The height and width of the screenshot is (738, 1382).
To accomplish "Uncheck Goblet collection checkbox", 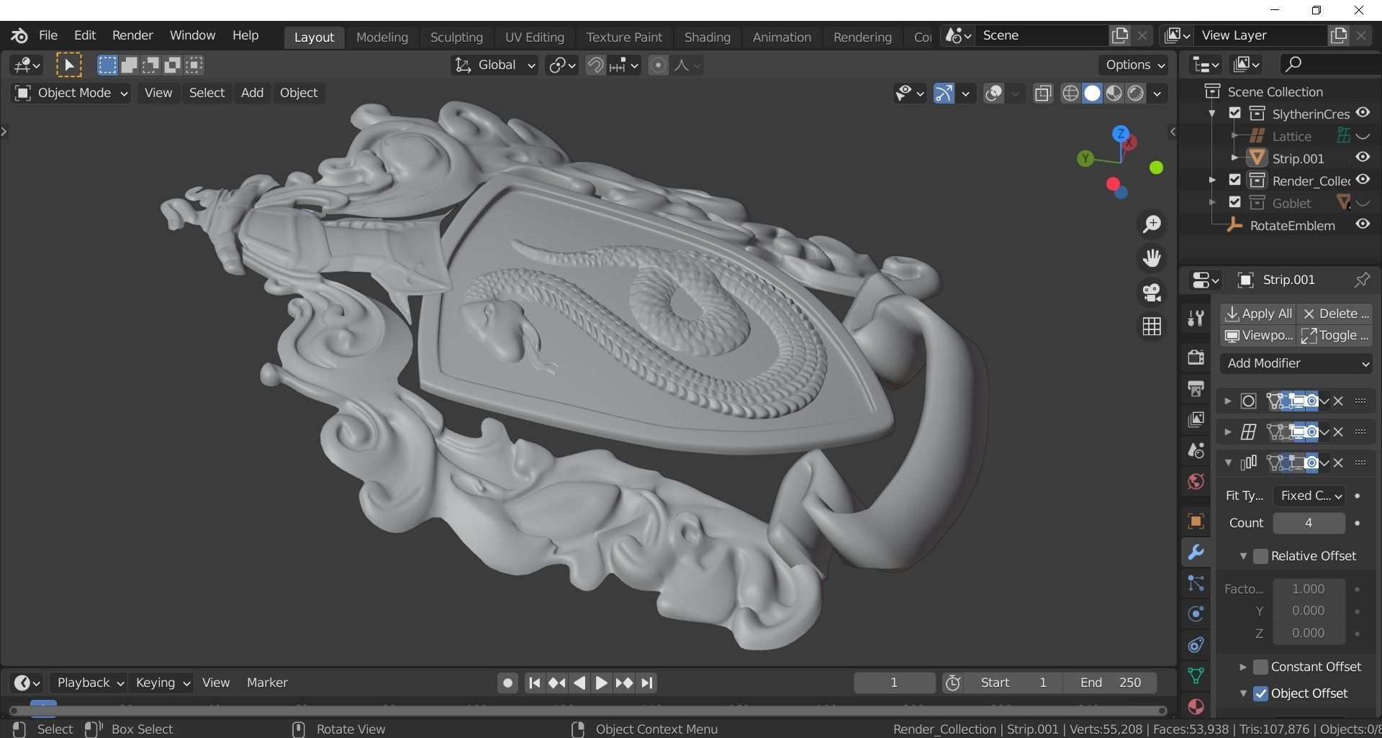I will (1235, 203).
